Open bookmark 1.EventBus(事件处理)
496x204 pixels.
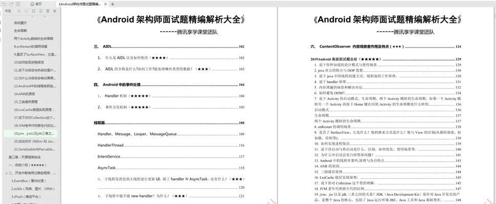tap(29, 181)
